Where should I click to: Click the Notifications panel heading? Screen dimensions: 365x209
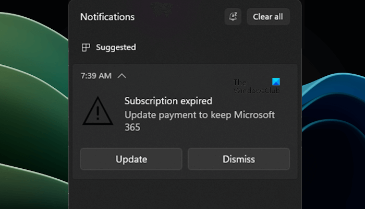coord(107,17)
